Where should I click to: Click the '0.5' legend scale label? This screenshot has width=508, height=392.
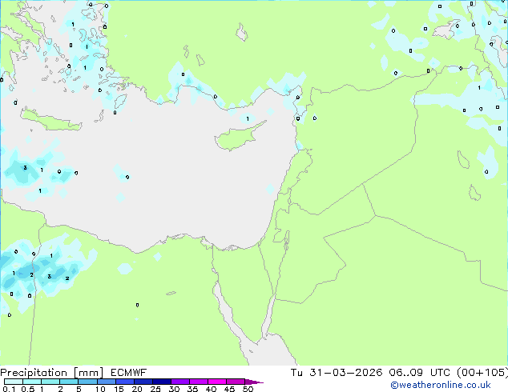(28, 389)
